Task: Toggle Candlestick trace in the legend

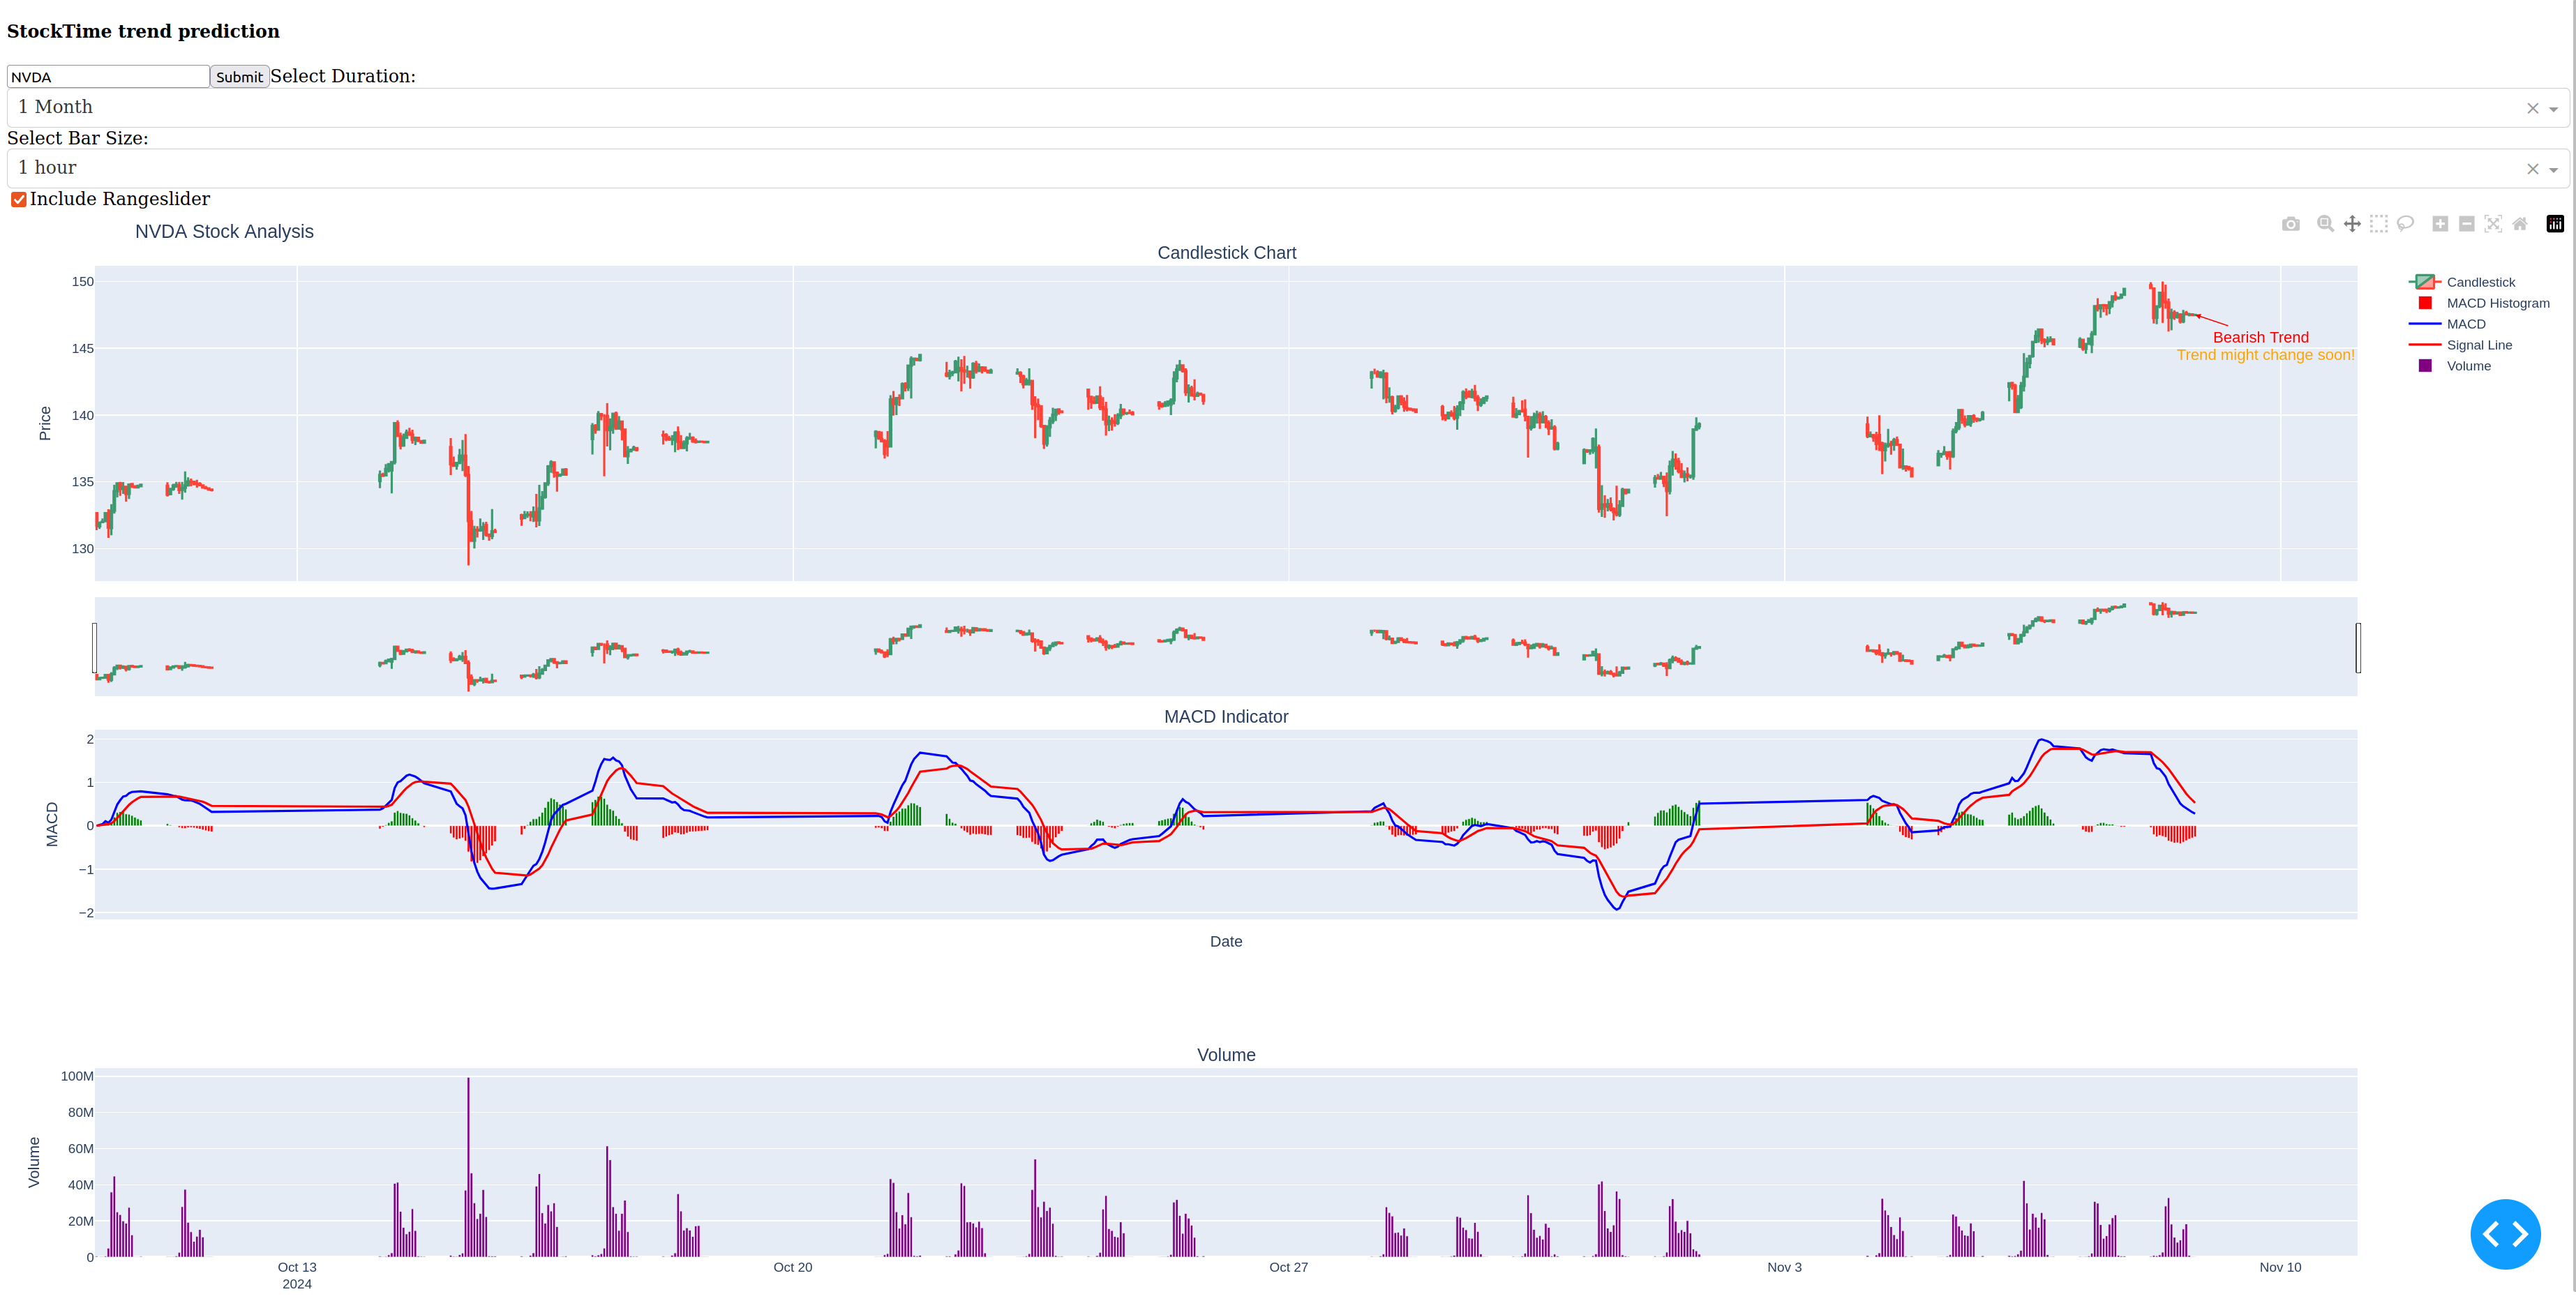Action: point(2480,282)
